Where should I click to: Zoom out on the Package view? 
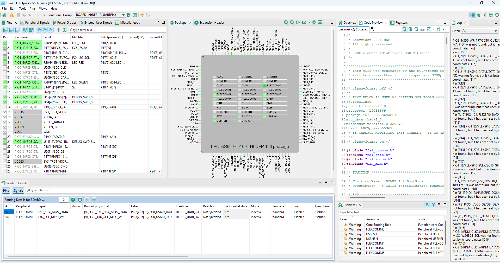[292, 23]
